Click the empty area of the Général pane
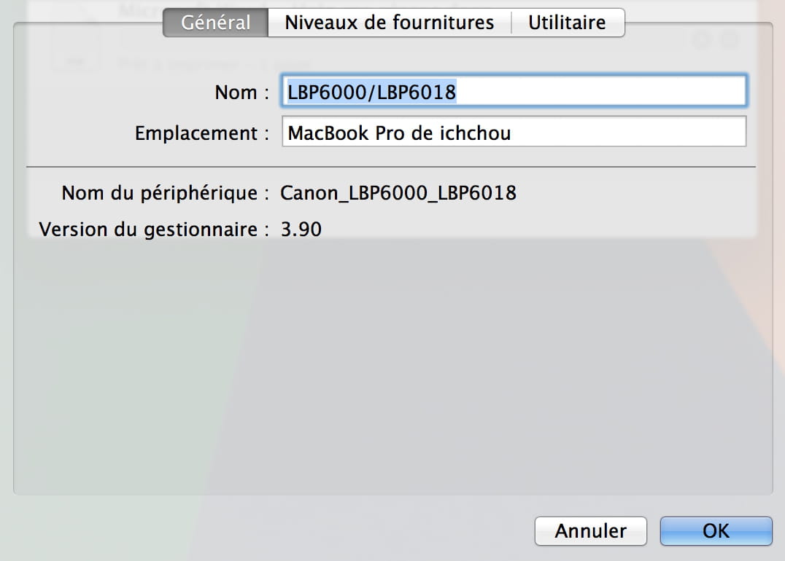This screenshot has height=561, width=785. [x=392, y=364]
